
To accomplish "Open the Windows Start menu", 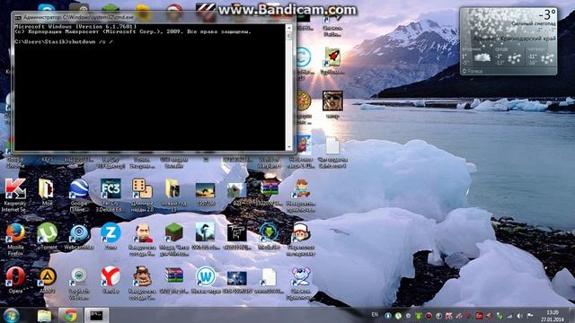I will click(11, 315).
